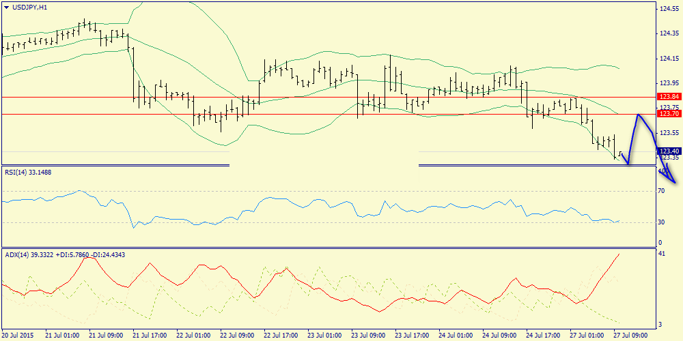This screenshot has width=683, height=341.
Task: Click the 124.55 price scale value
Action: (x=669, y=8)
